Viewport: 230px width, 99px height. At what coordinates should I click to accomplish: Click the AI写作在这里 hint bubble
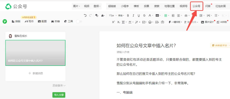click(x=29, y=17)
